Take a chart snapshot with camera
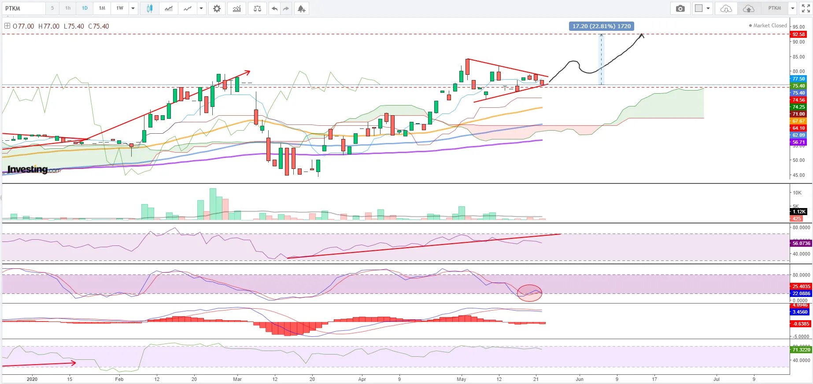 (x=680, y=8)
